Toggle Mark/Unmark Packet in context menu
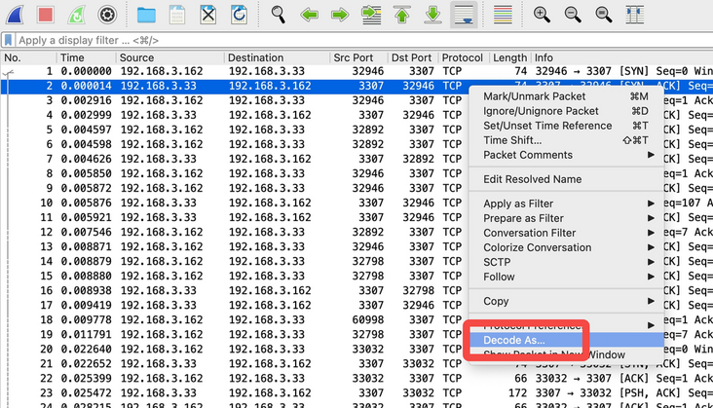This screenshot has width=713, height=408. pyautogui.click(x=534, y=96)
